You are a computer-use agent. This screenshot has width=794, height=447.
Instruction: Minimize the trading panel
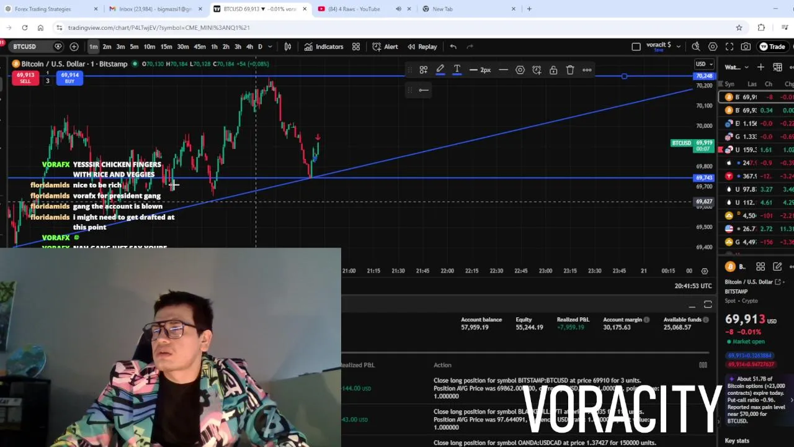692,305
